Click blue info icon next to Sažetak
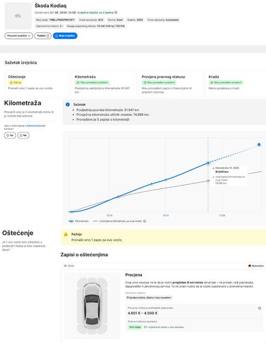Viewport: 266px width, 343px height. tap(68, 105)
